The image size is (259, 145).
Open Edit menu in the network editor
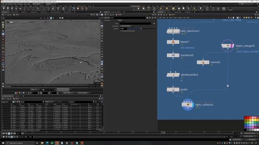pos(164,18)
